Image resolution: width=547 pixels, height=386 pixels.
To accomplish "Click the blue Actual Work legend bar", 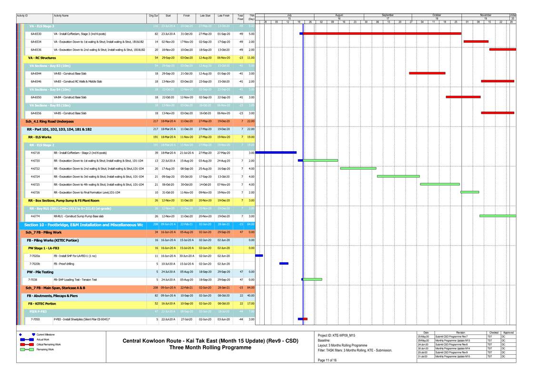I will tap(27, 339).
